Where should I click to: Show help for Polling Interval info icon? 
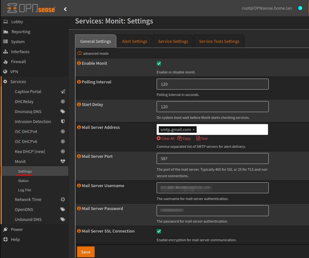pyautogui.click(x=79, y=82)
